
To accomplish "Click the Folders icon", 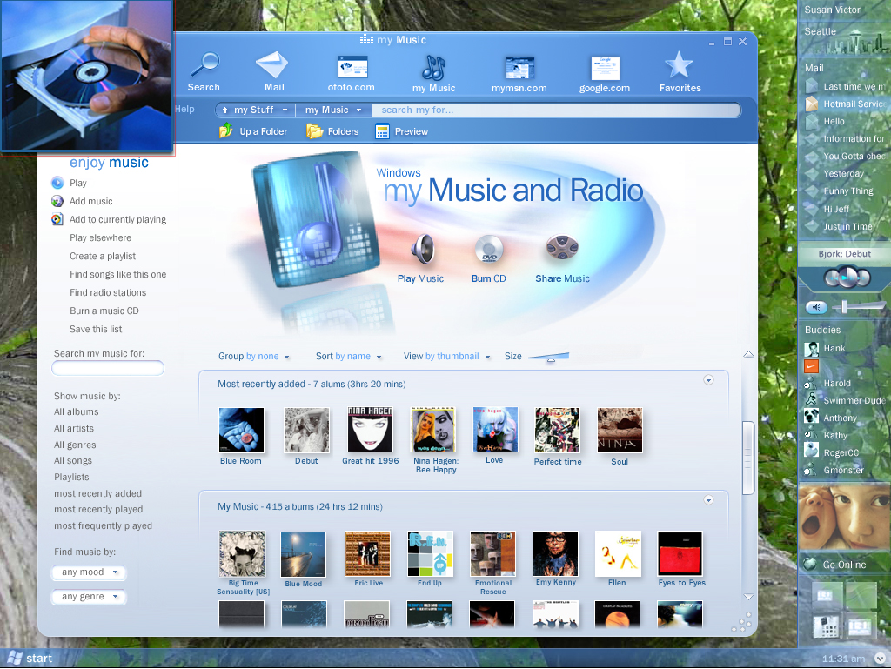I will tap(315, 131).
